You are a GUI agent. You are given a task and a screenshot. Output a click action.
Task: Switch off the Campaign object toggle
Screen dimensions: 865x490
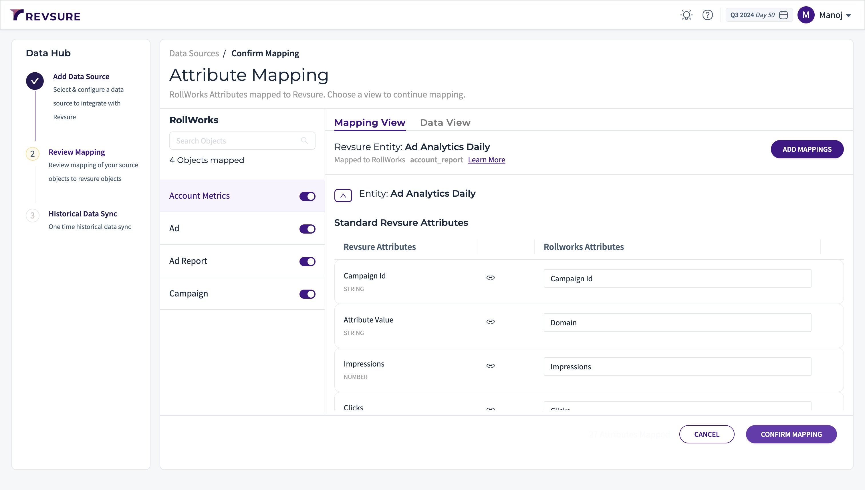[x=307, y=294]
